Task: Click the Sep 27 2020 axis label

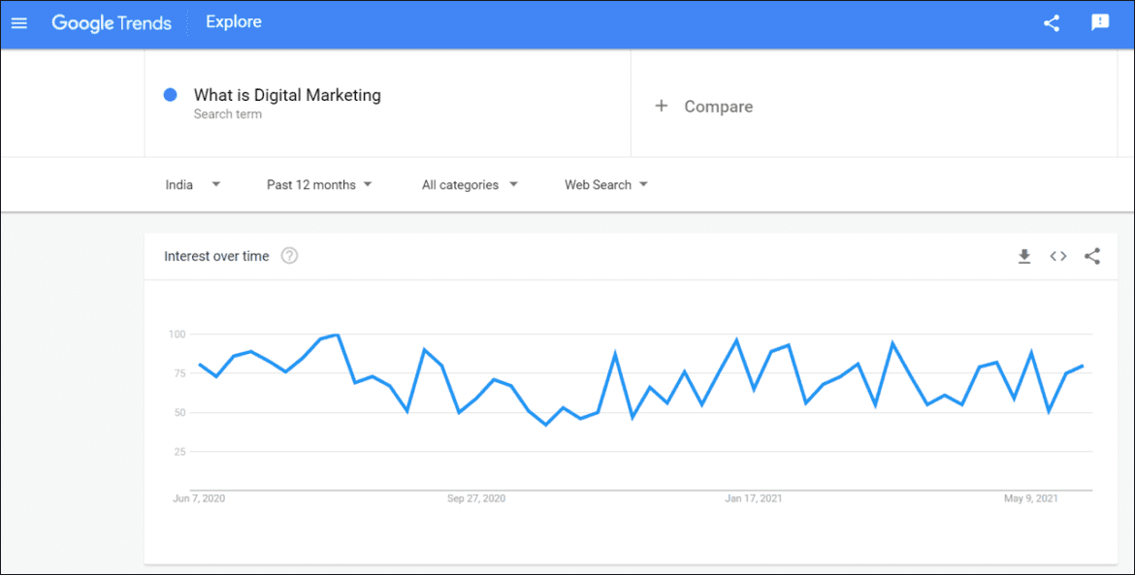Action: (475, 497)
